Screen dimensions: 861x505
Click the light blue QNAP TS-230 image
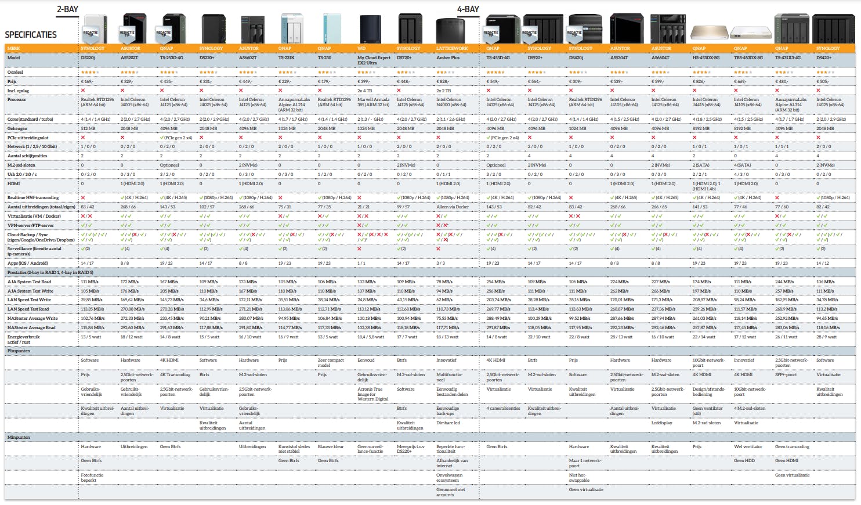tap(331, 28)
